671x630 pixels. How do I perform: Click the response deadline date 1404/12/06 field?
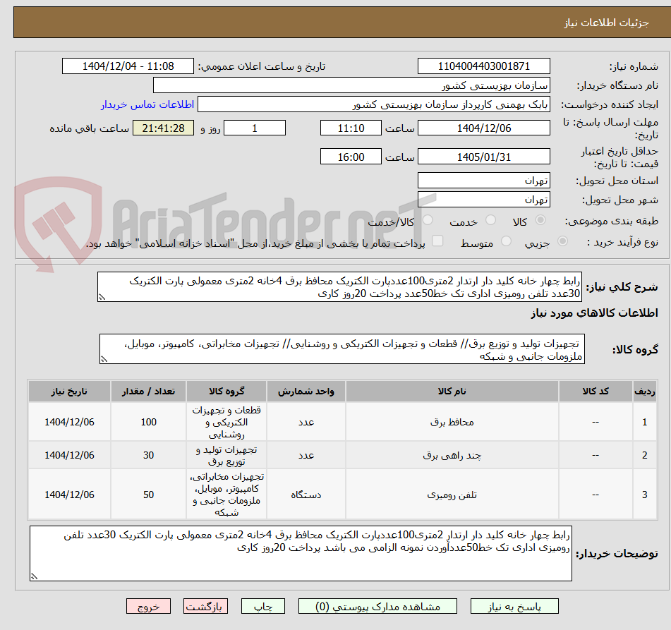[483, 128]
